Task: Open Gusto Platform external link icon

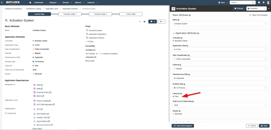Action: point(49,121)
